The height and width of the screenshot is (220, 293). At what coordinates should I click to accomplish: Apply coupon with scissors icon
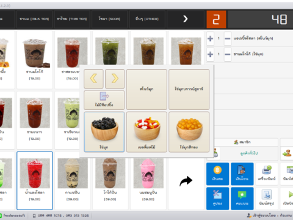click(217, 194)
